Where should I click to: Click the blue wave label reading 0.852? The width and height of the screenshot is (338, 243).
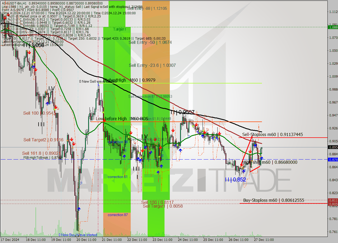236,180
